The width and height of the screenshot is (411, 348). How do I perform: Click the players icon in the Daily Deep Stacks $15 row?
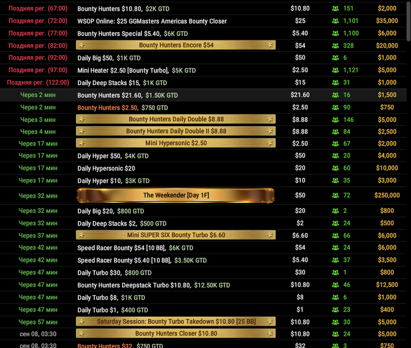pyautogui.click(x=335, y=83)
